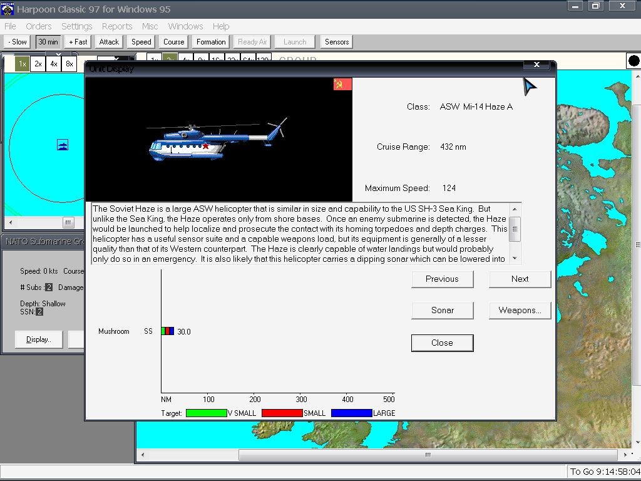
Task: Select 8x zoom in left map window
Action: pyautogui.click(x=69, y=64)
